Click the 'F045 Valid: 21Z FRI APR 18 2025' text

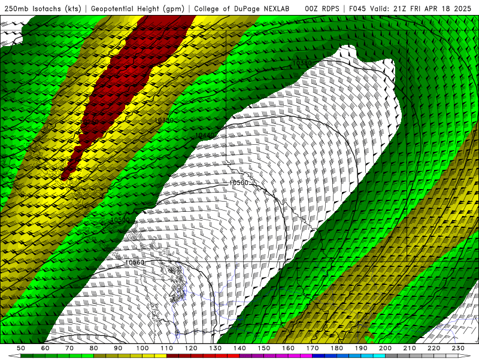pos(410,9)
